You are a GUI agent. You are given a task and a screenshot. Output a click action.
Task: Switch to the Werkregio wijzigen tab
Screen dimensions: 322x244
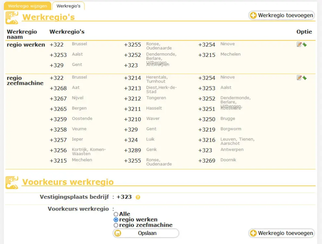click(28, 6)
